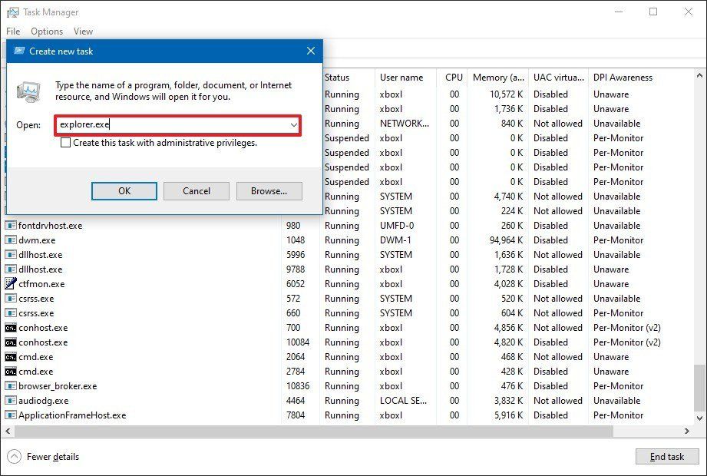Image resolution: width=707 pixels, height=476 pixels.
Task: Open the View menu
Action: point(83,31)
